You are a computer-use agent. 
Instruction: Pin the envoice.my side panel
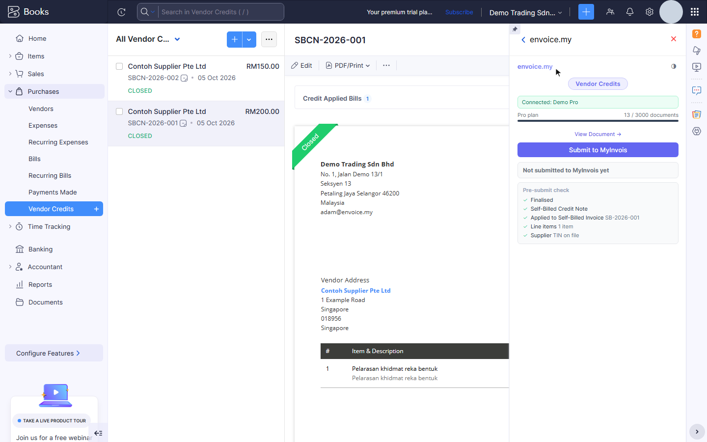pyautogui.click(x=515, y=29)
